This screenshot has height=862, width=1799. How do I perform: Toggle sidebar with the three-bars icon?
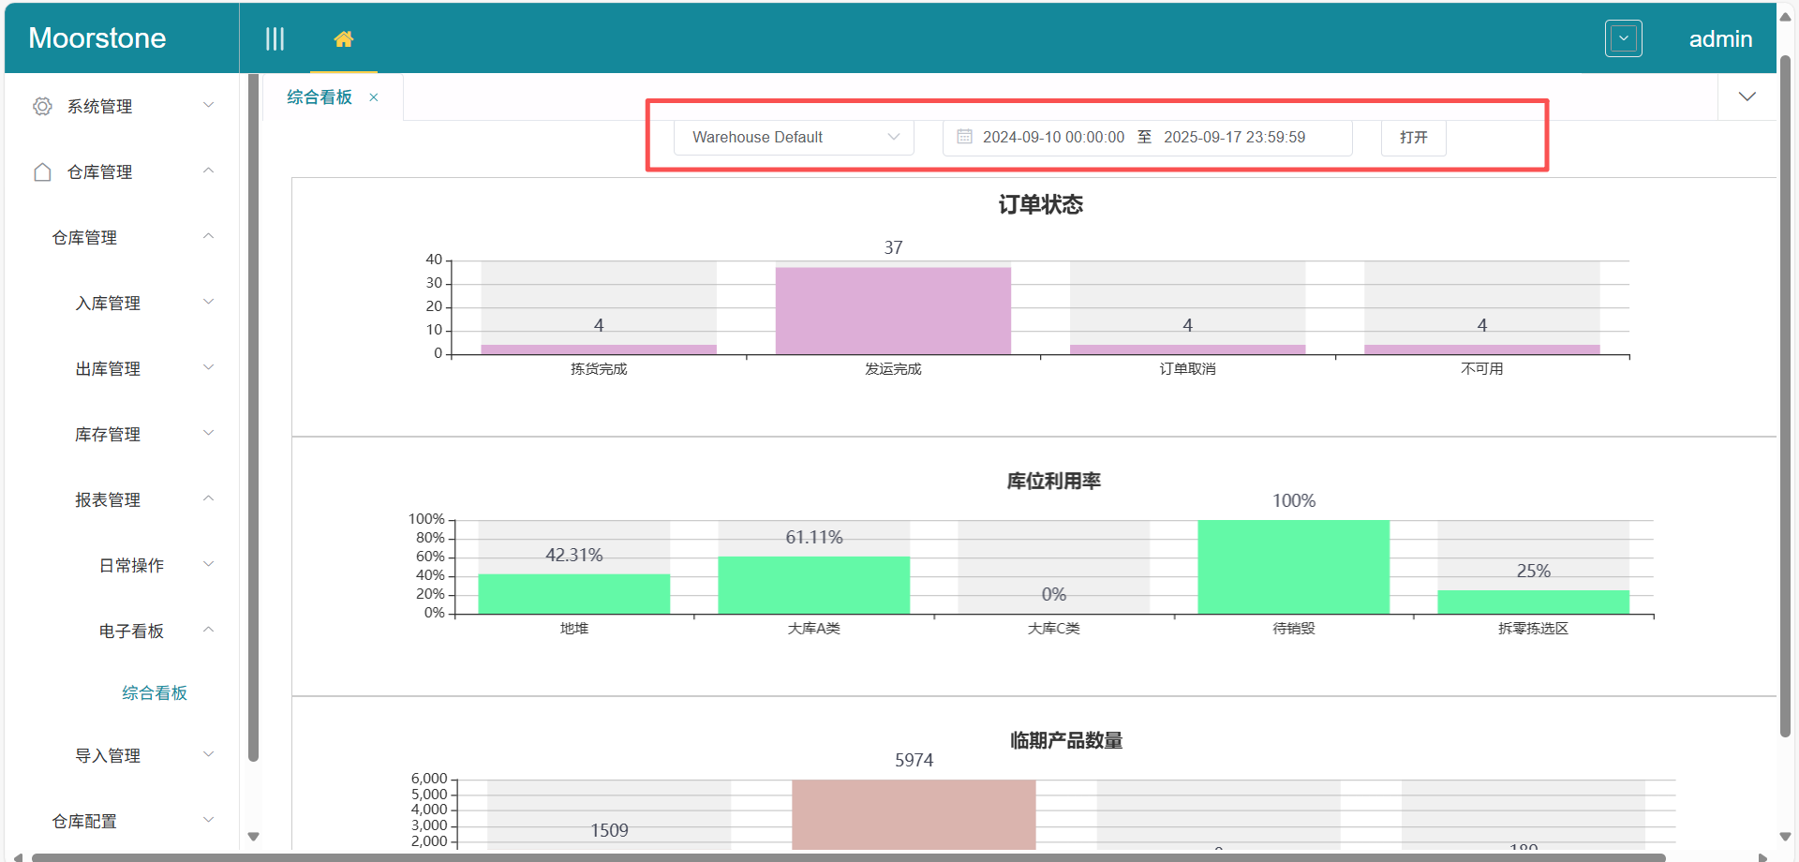coord(275,39)
